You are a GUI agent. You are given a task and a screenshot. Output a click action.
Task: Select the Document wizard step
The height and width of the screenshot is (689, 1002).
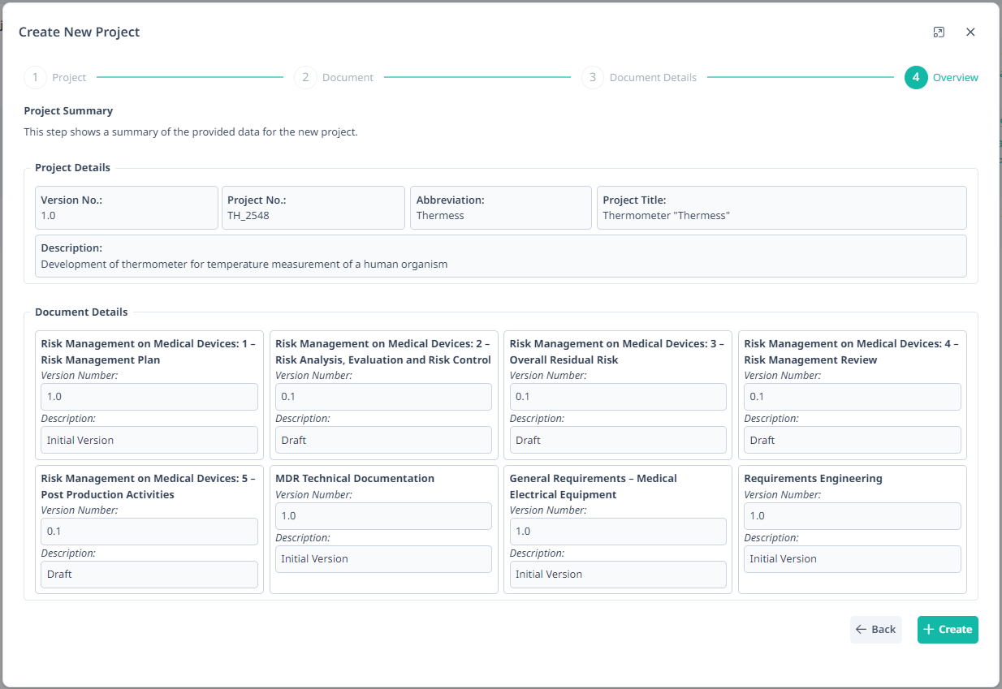[348, 77]
